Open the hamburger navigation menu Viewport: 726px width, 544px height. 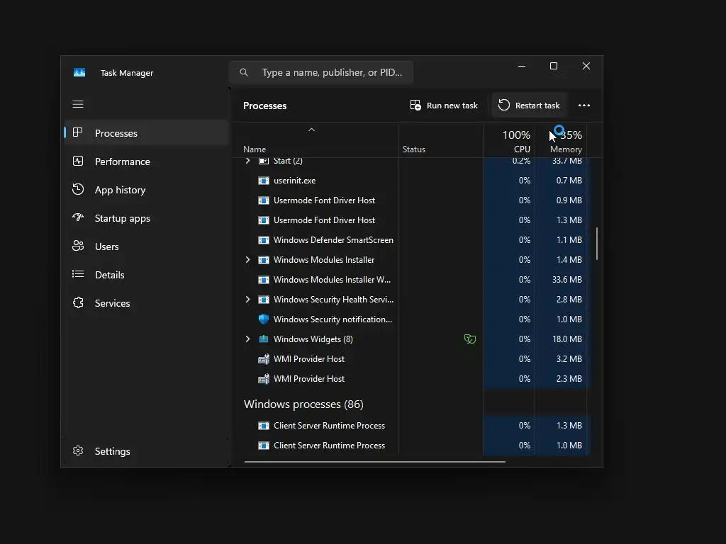click(x=78, y=104)
